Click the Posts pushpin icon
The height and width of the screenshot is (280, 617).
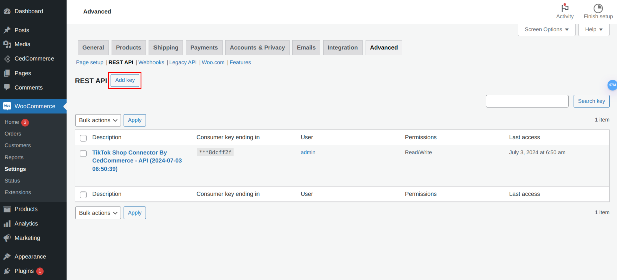tap(7, 30)
